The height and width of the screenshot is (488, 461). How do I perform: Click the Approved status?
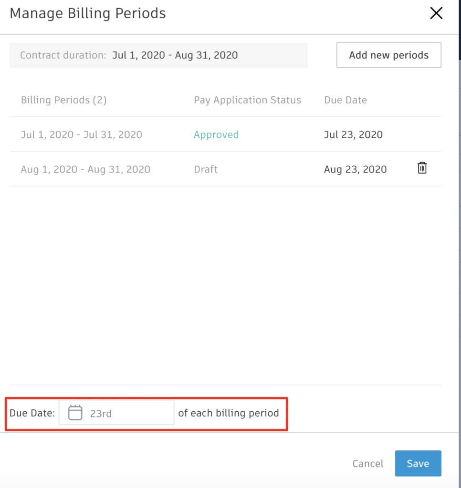216,135
